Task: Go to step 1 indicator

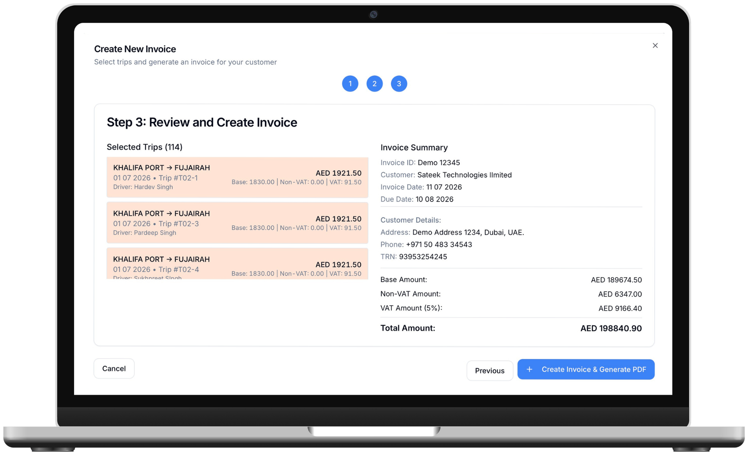Action: point(350,84)
